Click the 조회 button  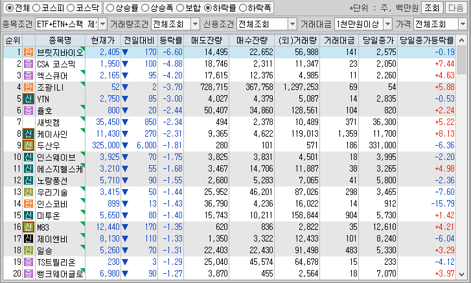click(432, 8)
